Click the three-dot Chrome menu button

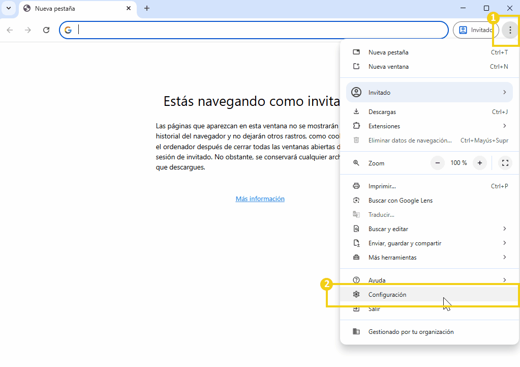[x=510, y=30]
